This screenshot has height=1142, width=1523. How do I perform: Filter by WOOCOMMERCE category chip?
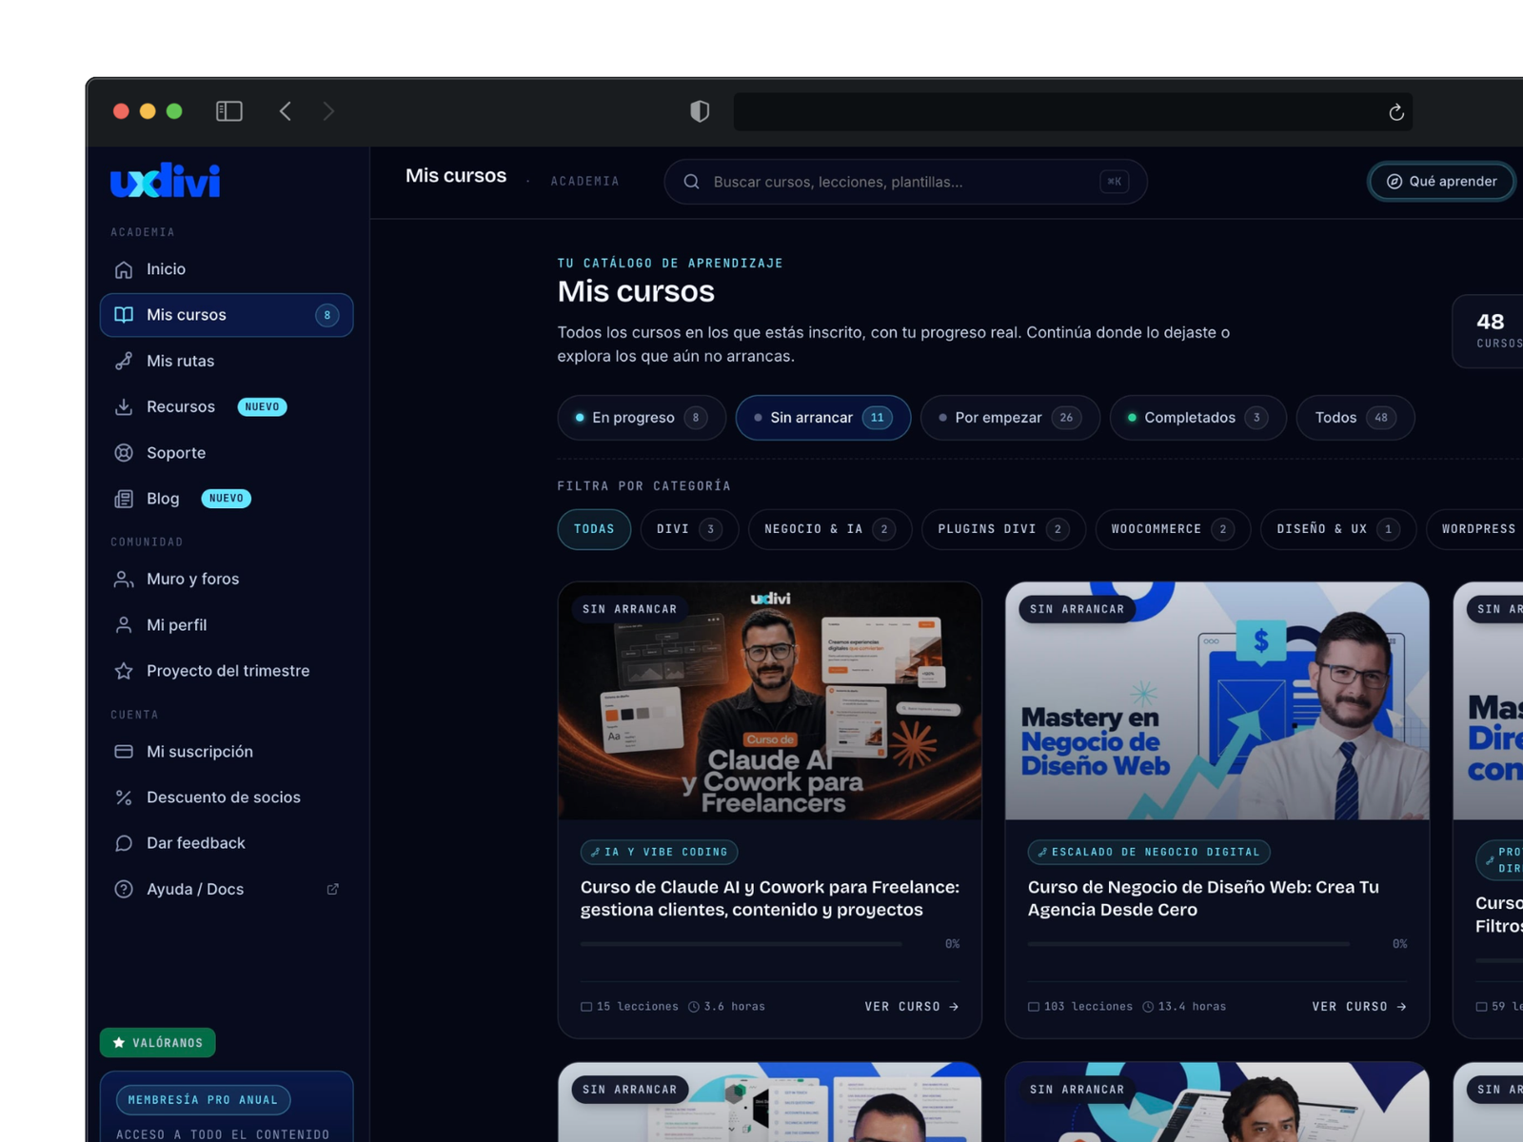1173,529
